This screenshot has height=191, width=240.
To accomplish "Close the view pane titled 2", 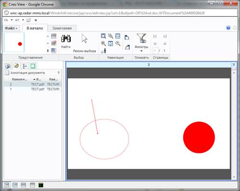I will (x=234, y=64).
